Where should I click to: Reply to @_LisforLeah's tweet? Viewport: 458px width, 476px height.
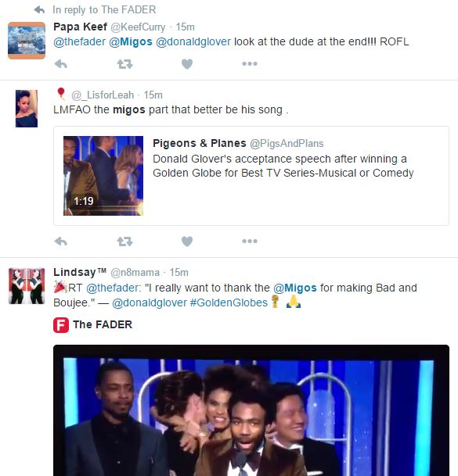pos(61,242)
